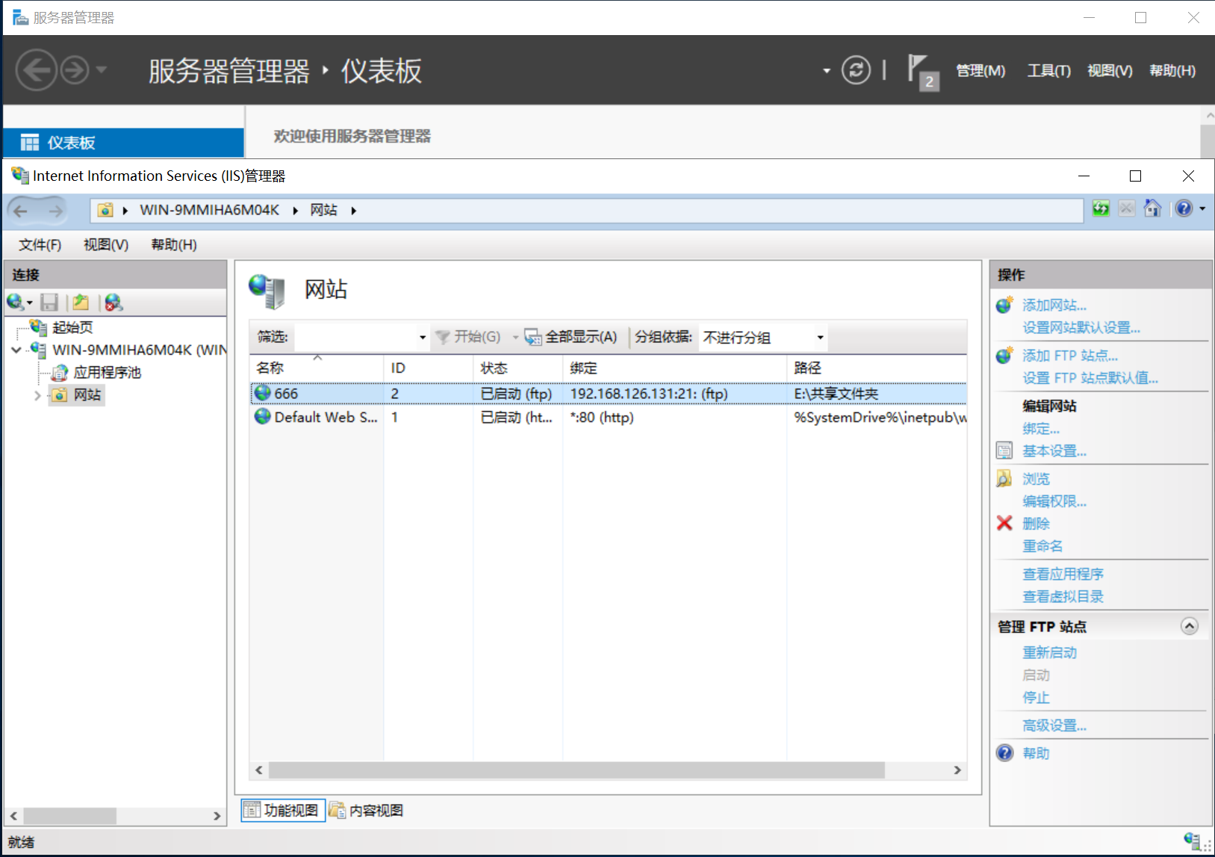Open the blue help icon in IIS toolbar

point(1184,208)
